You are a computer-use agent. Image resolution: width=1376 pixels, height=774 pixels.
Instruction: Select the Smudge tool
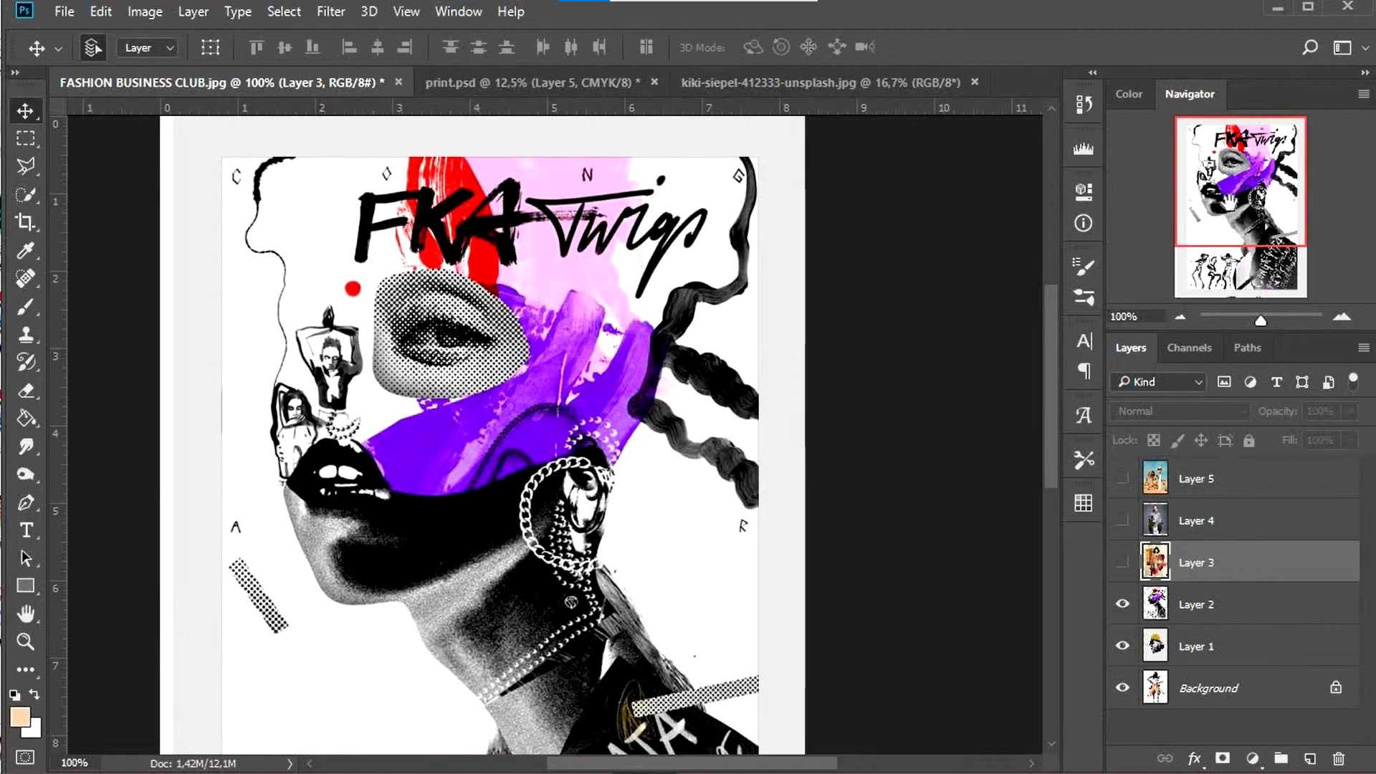click(25, 446)
